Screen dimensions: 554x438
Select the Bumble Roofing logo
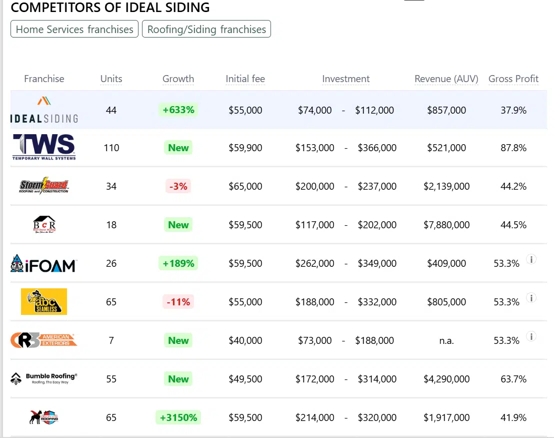coord(44,378)
